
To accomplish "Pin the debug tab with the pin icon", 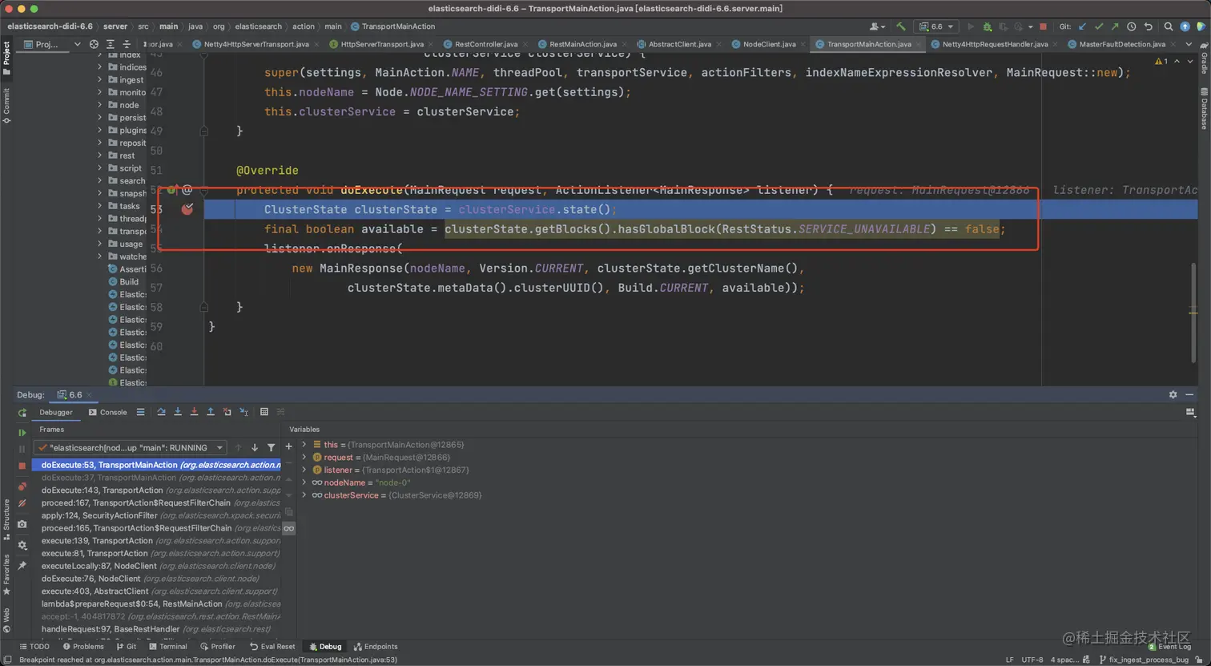I will [22, 566].
